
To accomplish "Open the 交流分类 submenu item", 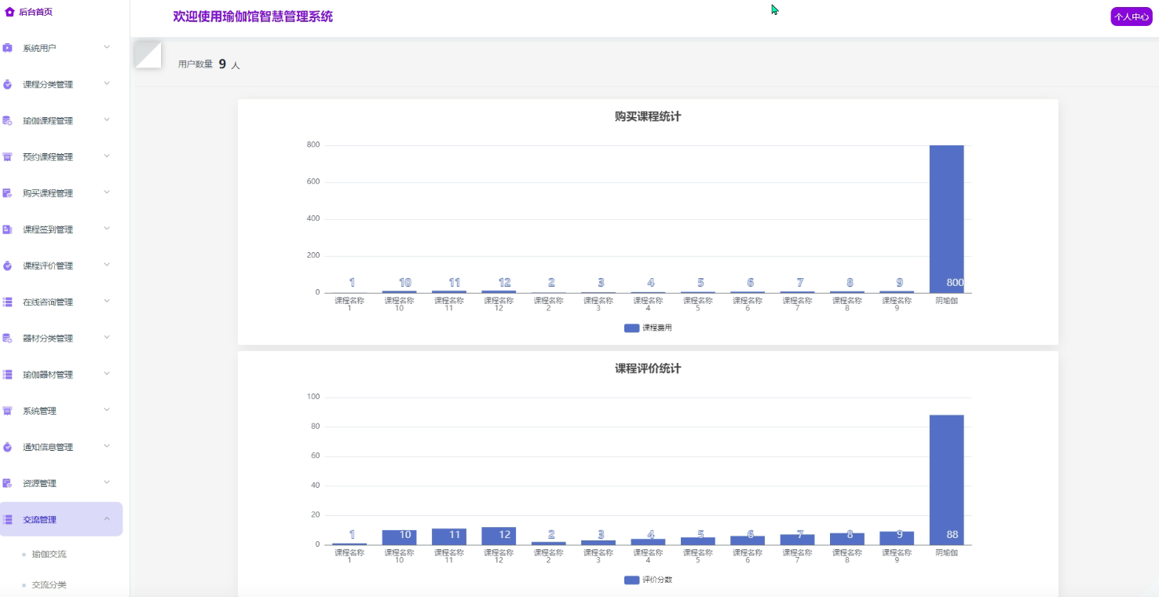I will pos(49,584).
